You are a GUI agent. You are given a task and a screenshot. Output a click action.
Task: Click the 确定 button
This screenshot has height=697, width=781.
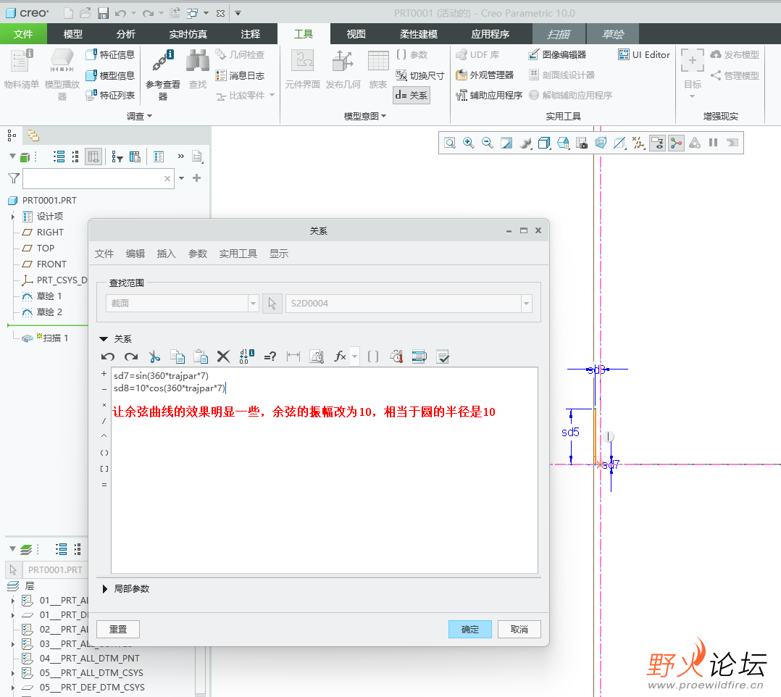coord(469,629)
